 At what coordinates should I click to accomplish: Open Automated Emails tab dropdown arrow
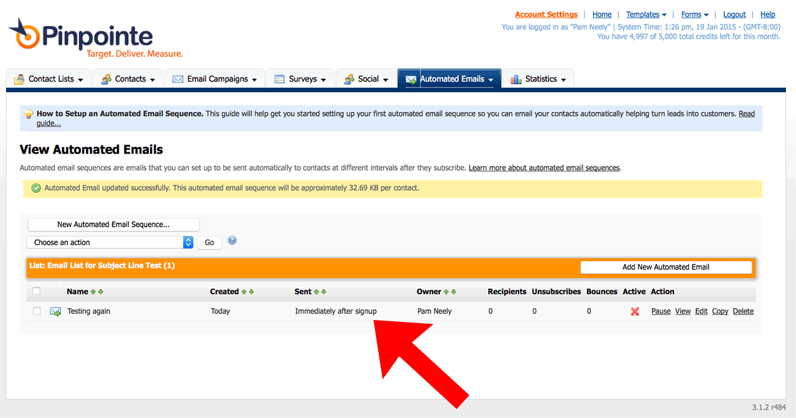coord(492,79)
